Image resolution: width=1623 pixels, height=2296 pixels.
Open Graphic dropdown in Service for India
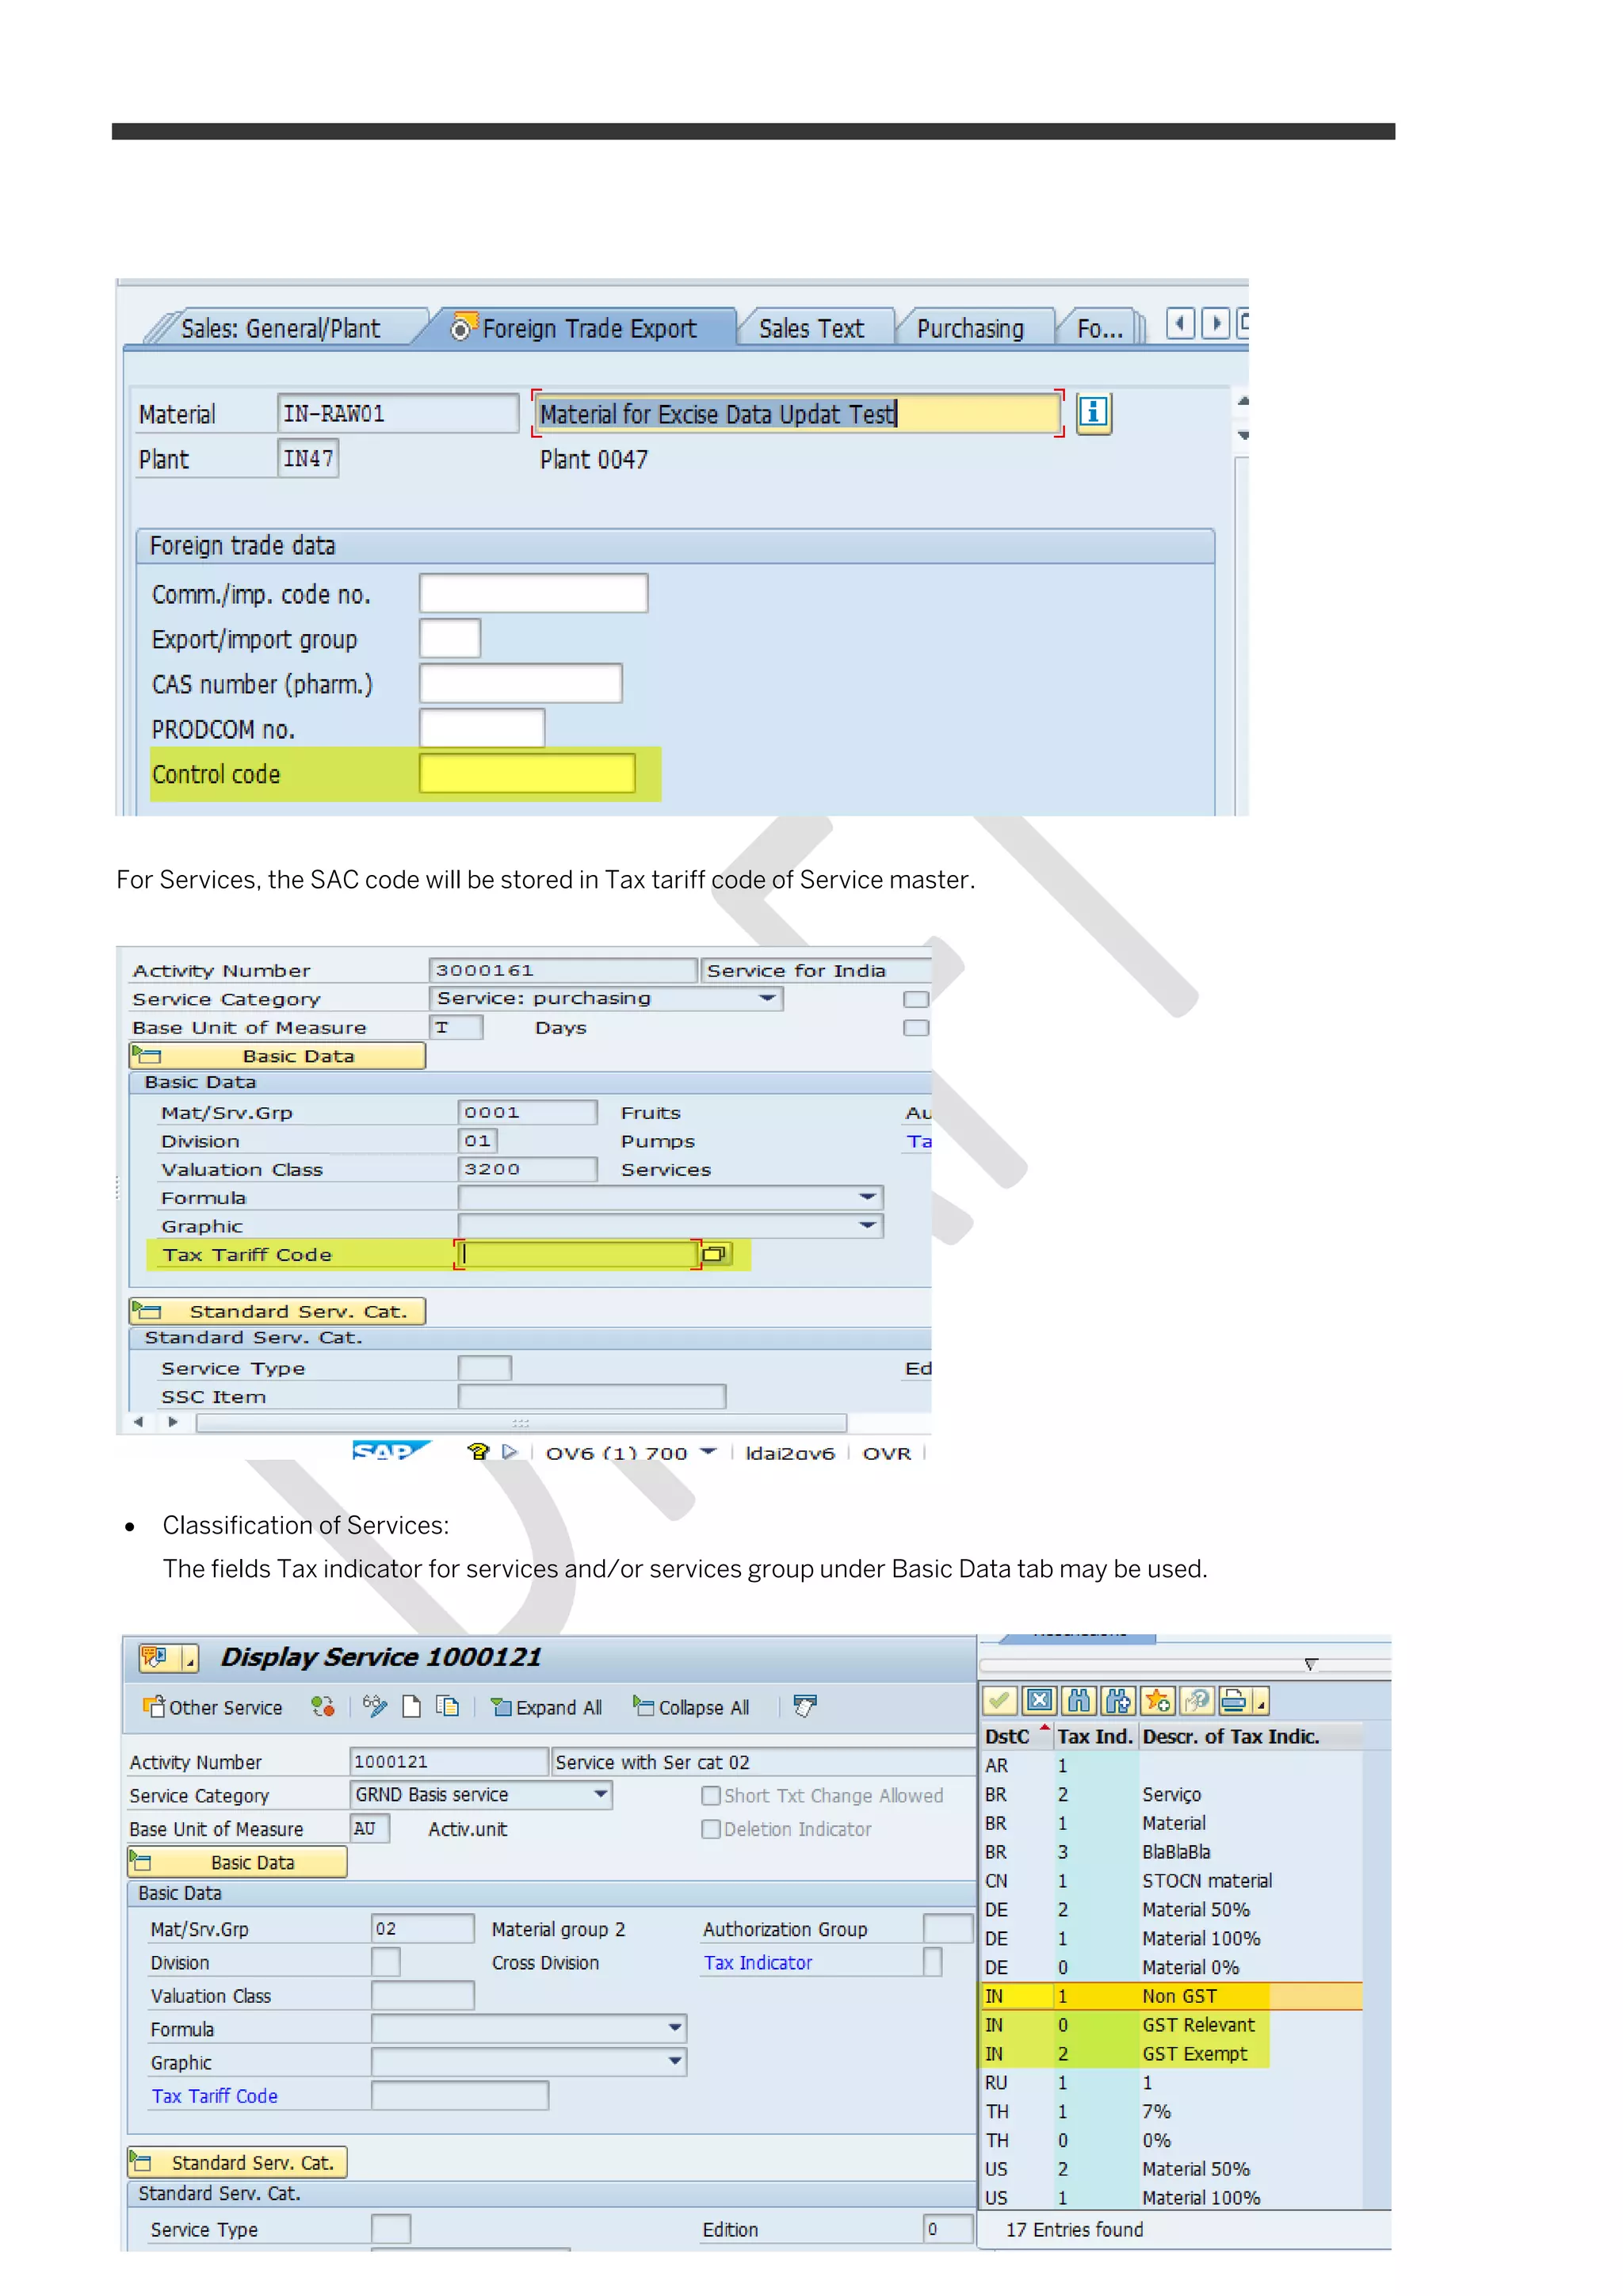[868, 1225]
